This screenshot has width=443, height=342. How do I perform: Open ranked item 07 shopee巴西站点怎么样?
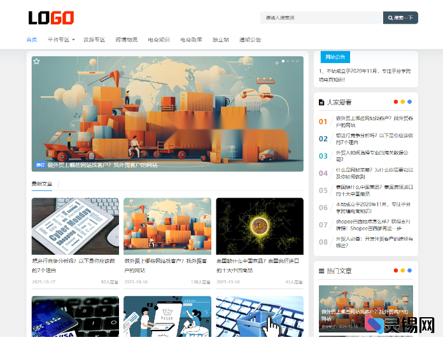point(373,225)
